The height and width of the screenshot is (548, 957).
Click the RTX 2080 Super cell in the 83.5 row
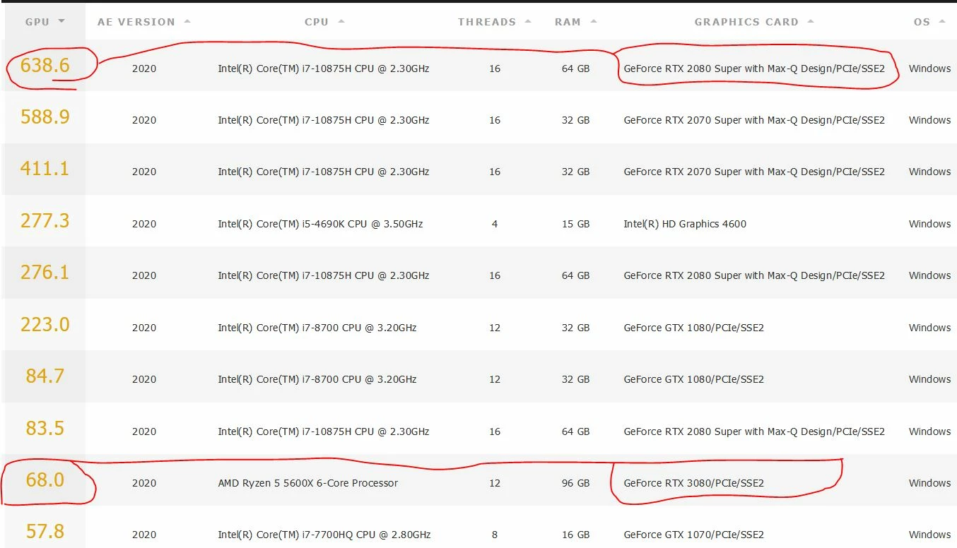click(x=754, y=431)
